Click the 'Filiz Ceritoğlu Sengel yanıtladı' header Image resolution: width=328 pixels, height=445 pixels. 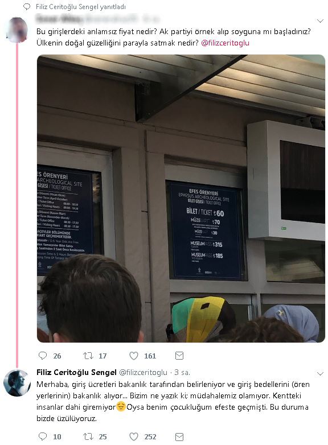coord(81,7)
